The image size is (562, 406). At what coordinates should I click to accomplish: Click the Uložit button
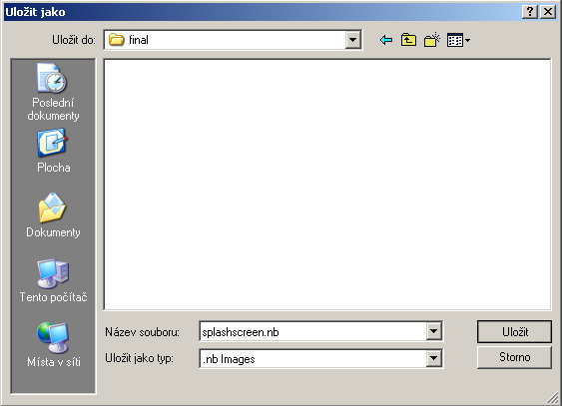click(514, 331)
